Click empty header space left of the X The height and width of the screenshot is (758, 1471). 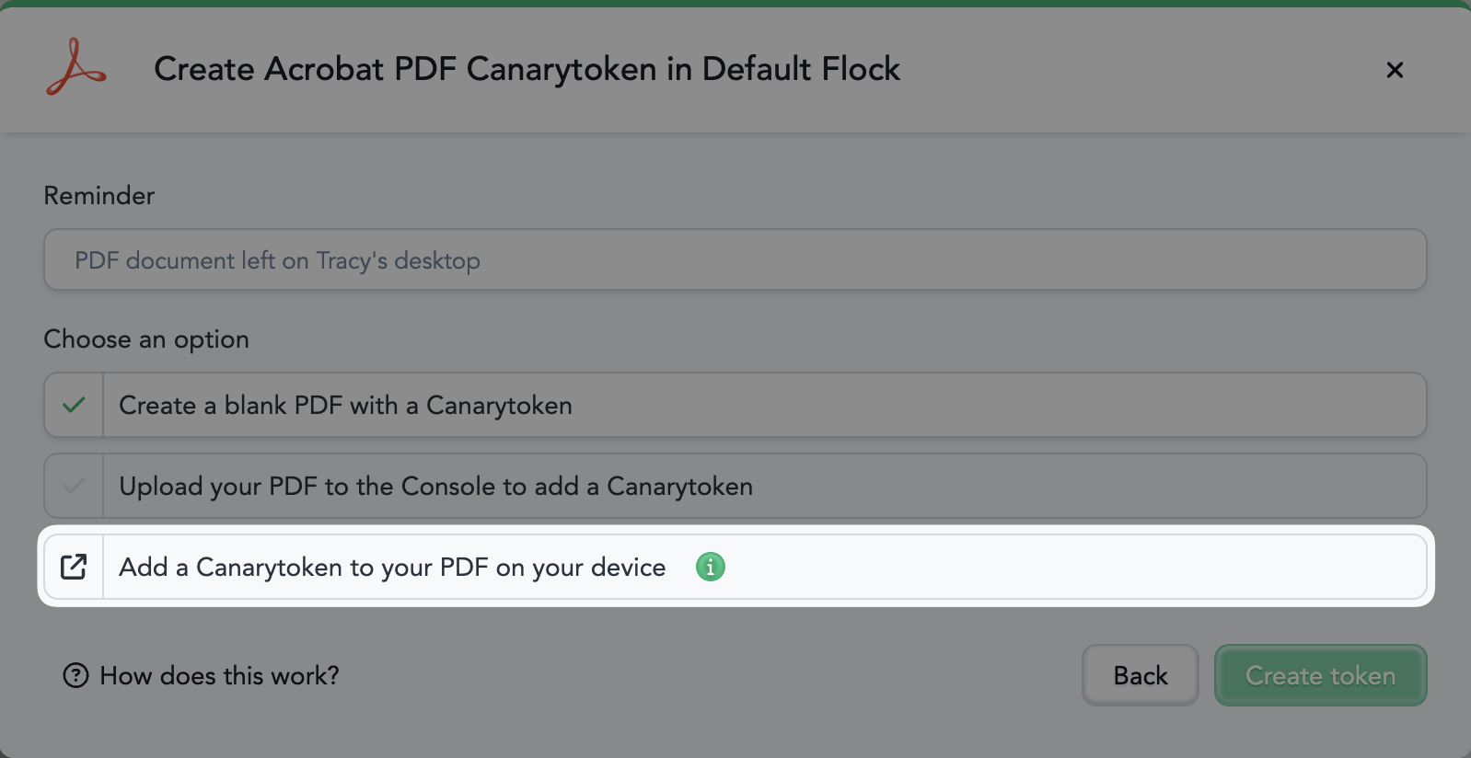click(x=1141, y=70)
